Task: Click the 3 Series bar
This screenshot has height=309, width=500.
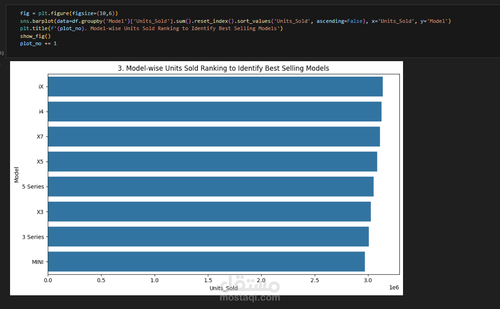Action: [x=208, y=236]
